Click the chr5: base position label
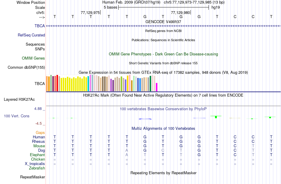Screen dimensions: 281x184 [41, 12]
